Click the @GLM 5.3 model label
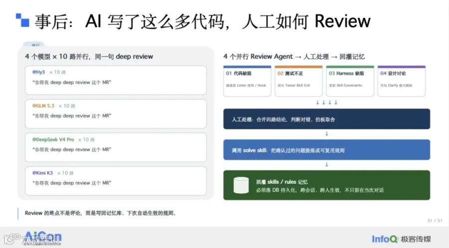The height and width of the screenshot is (248, 449). 43,106
